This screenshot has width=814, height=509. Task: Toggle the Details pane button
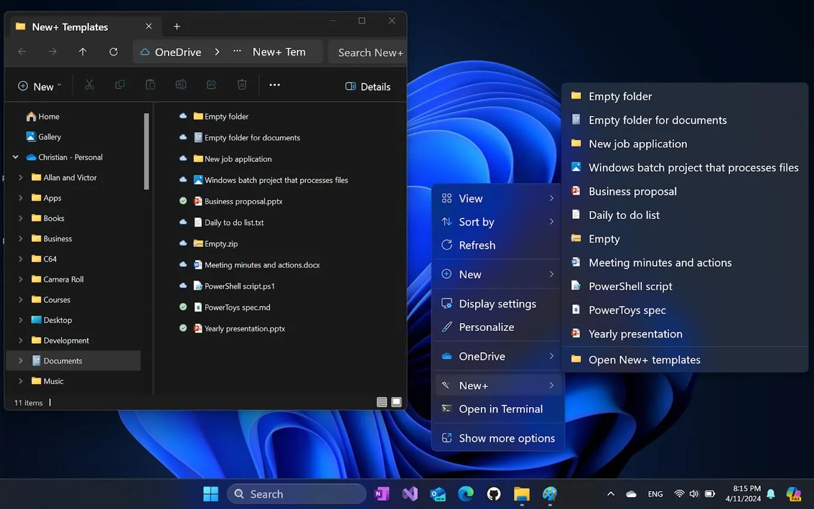(x=368, y=86)
